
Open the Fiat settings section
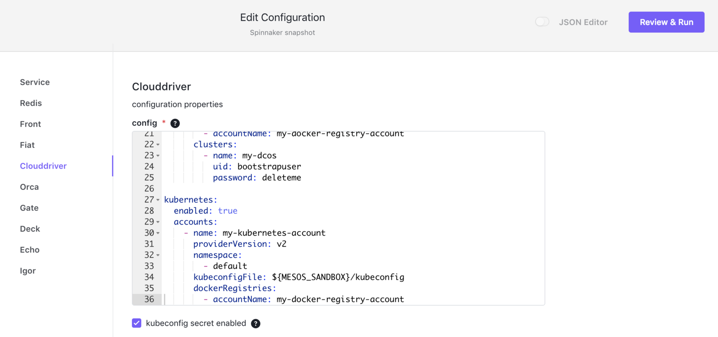pos(27,145)
